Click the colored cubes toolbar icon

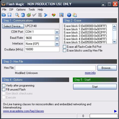pos(54,15)
